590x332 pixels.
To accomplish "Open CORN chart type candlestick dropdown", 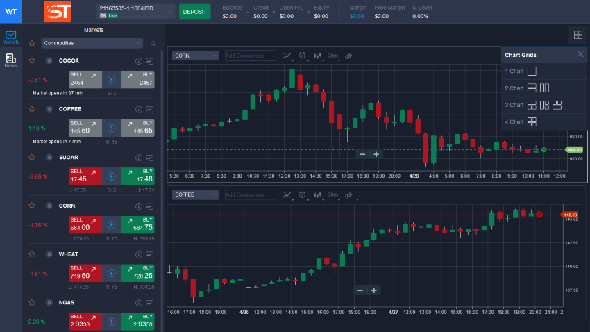I will 319,56.
